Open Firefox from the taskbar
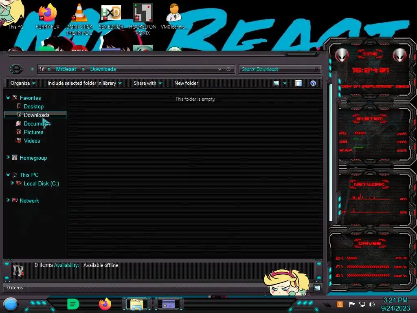 coord(105,304)
